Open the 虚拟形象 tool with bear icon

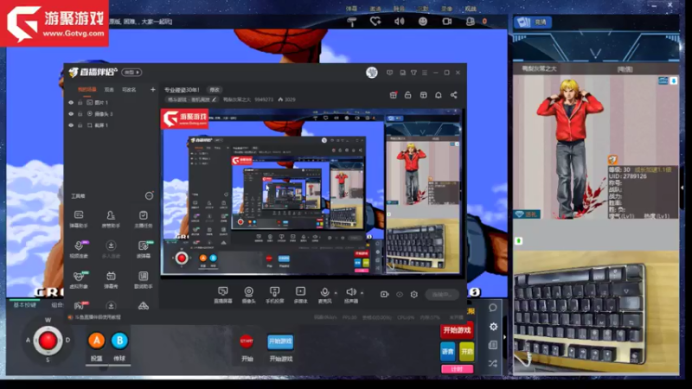coord(79,279)
